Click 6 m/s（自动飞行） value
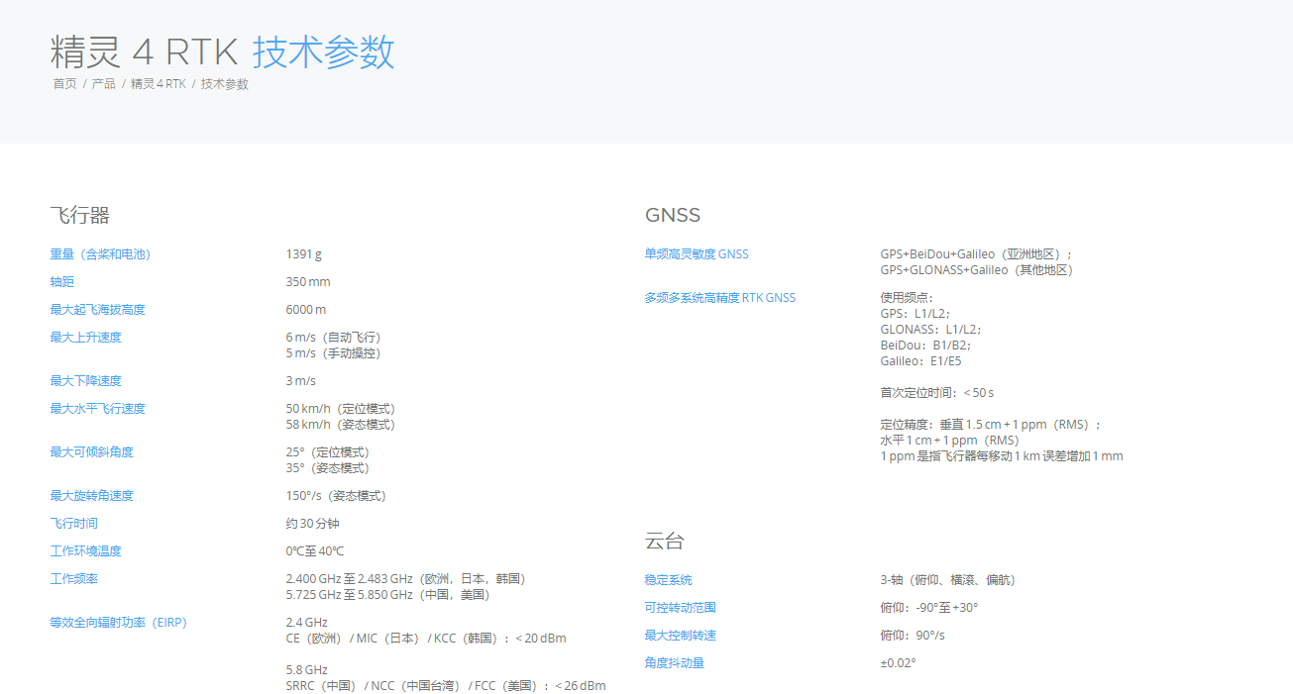 click(x=334, y=338)
